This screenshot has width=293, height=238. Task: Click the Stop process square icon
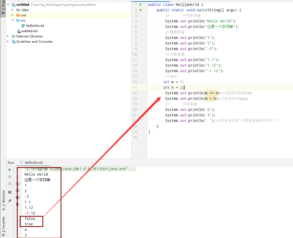10,177
